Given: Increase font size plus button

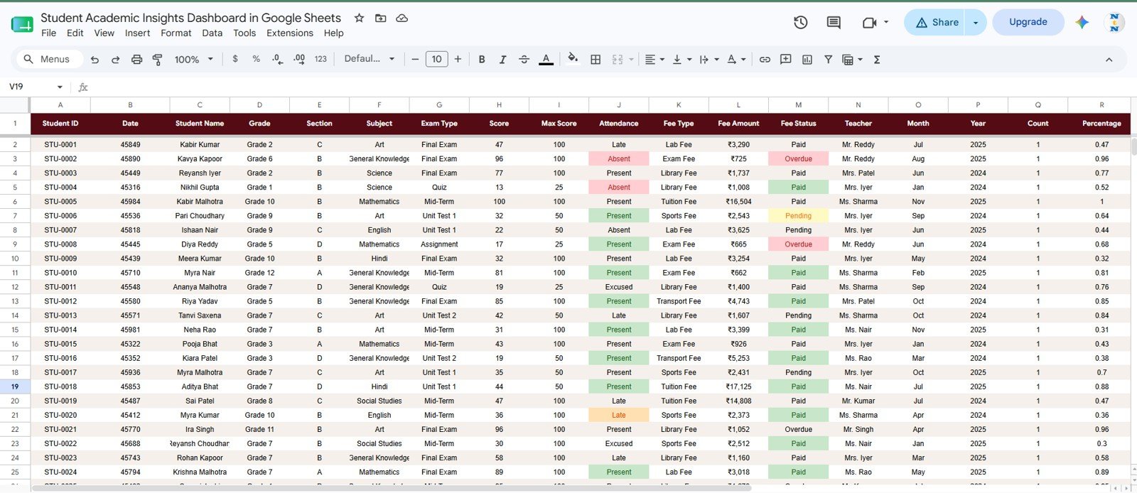Looking at the screenshot, I should tap(458, 60).
